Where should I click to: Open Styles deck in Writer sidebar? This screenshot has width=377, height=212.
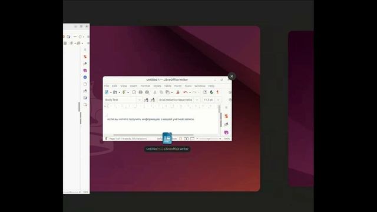tap(226, 124)
